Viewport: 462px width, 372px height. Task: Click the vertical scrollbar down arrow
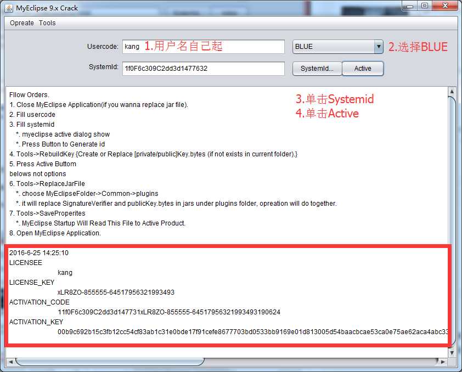click(x=452, y=353)
